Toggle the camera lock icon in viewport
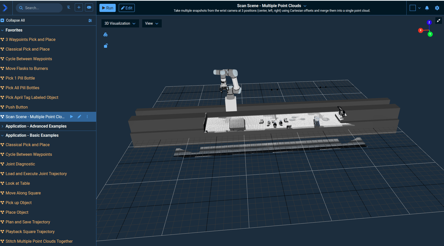 click(x=106, y=46)
